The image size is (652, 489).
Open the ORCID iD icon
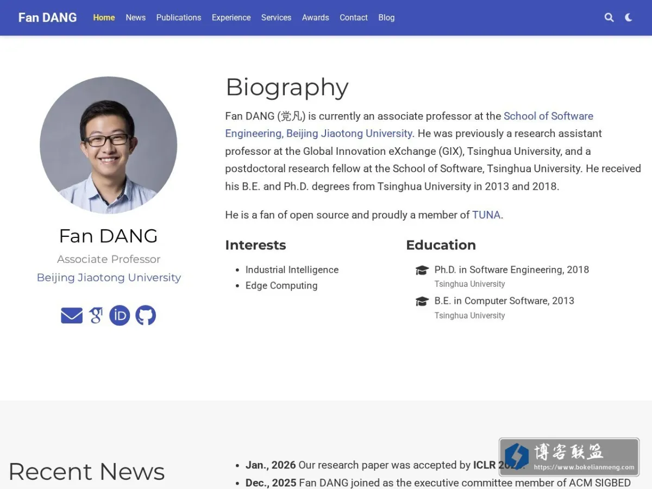pos(120,315)
